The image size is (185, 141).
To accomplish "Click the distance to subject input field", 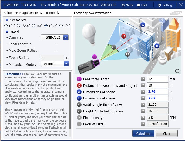I will tap(157, 85).
